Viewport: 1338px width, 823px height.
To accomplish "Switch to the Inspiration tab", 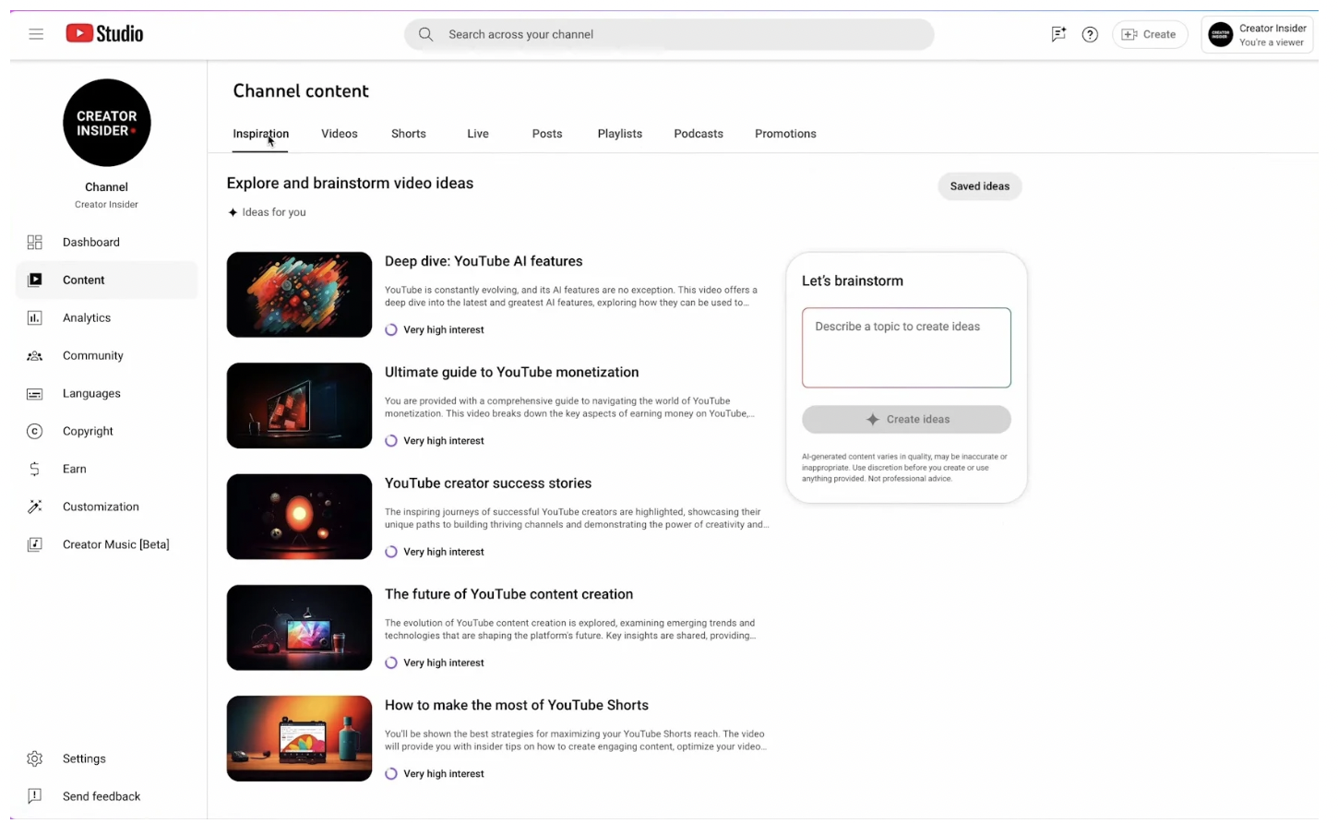I will click(x=260, y=134).
